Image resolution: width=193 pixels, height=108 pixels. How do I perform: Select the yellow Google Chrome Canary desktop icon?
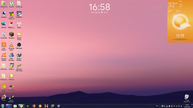click(4, 88)
